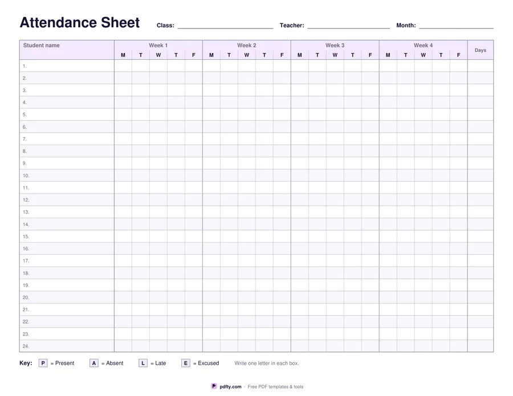Select student name row 14

pos(67,224)
